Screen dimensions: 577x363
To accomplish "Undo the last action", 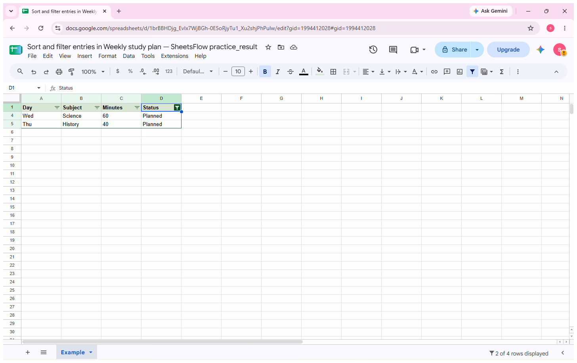I will click(34, 72).
